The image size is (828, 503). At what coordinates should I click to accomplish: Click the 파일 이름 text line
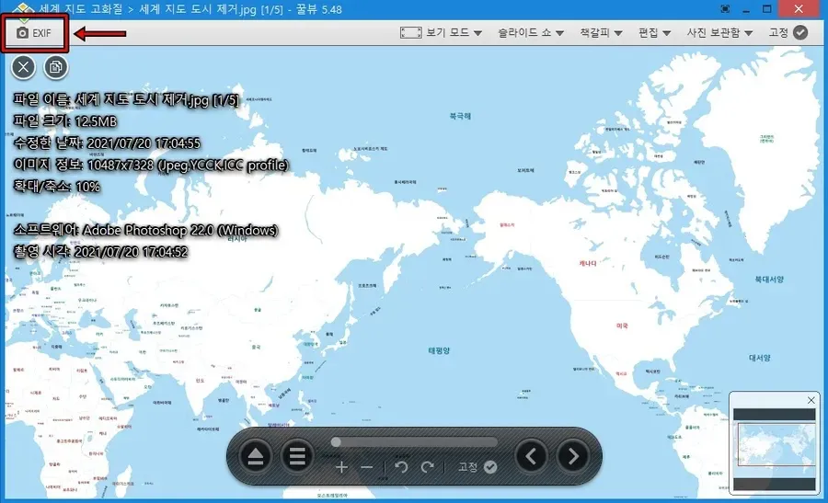click(126, 99)
